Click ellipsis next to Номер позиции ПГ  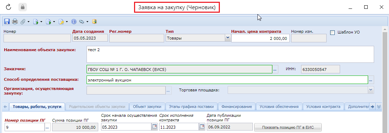click(48, 127)
